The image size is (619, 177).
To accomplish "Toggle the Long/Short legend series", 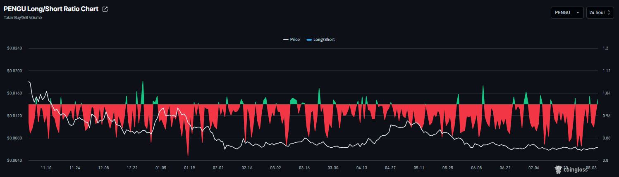I will (320, 40).
